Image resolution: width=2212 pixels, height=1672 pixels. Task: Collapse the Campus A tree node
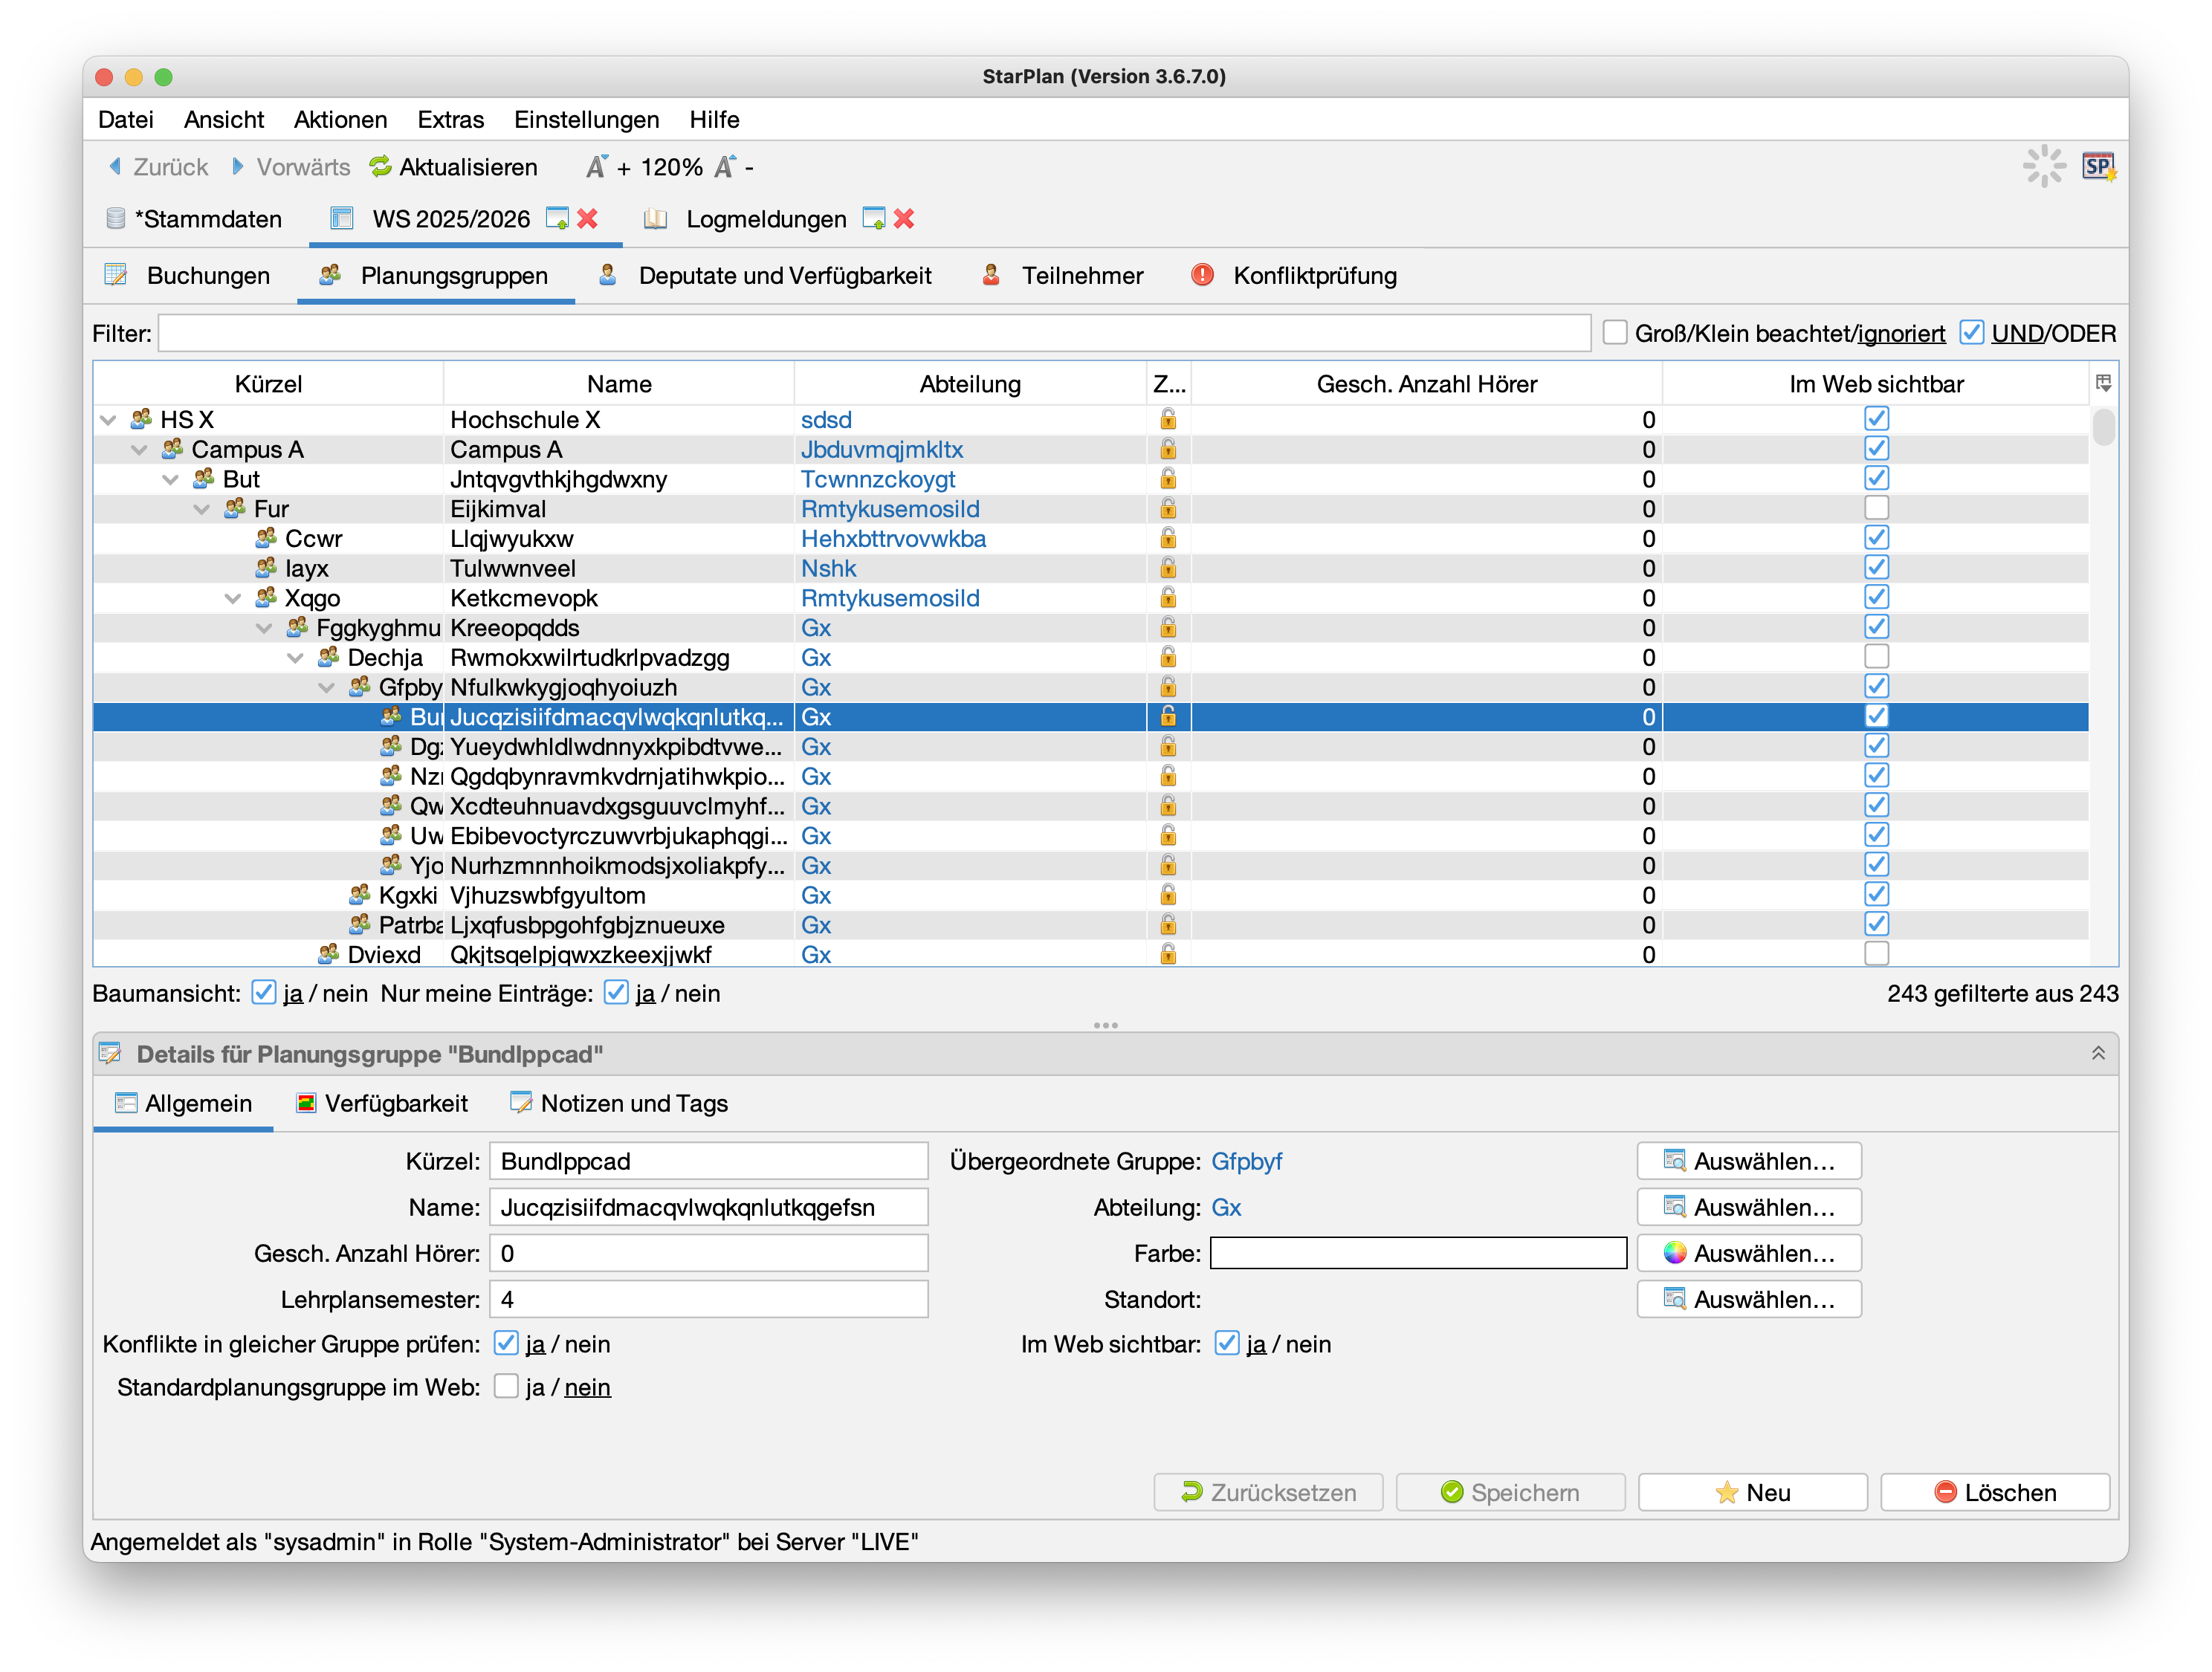point(140,450)
